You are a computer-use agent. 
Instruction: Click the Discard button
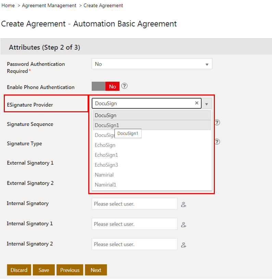19,270
